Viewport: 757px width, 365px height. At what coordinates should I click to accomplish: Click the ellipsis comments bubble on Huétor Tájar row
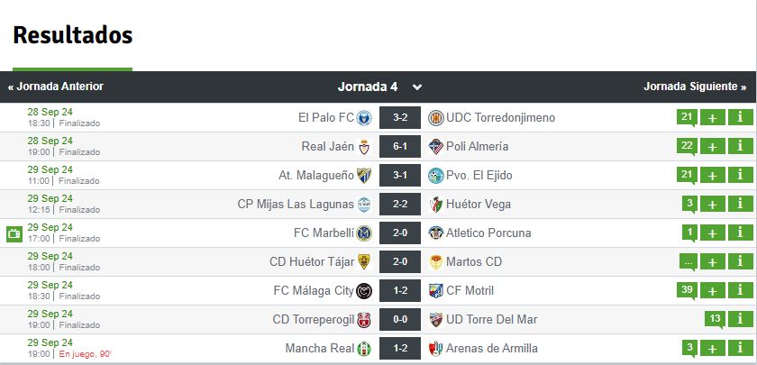pyautogui.click(x=689, y=262)
